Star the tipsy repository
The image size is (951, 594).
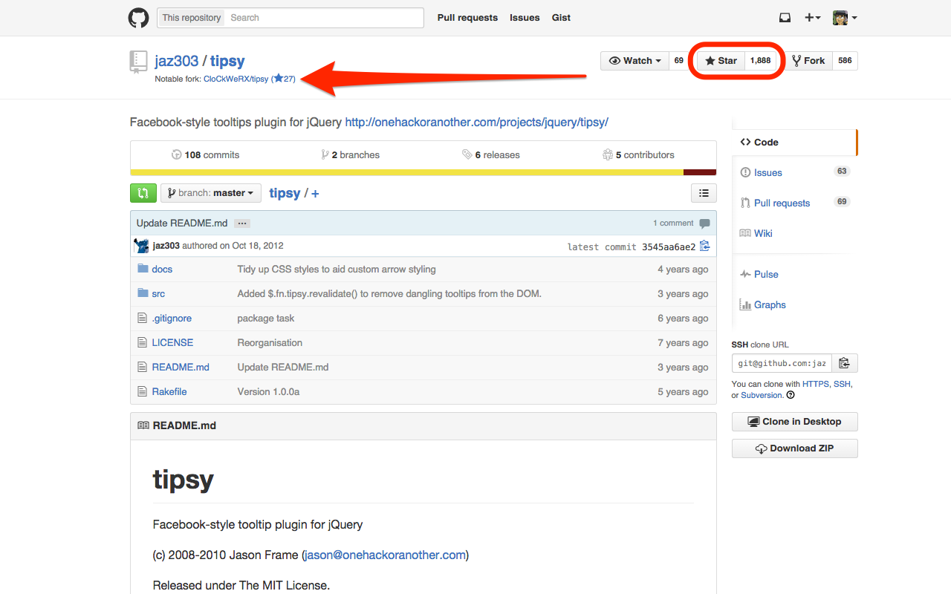pyautogui.click(x=721, y=61)
